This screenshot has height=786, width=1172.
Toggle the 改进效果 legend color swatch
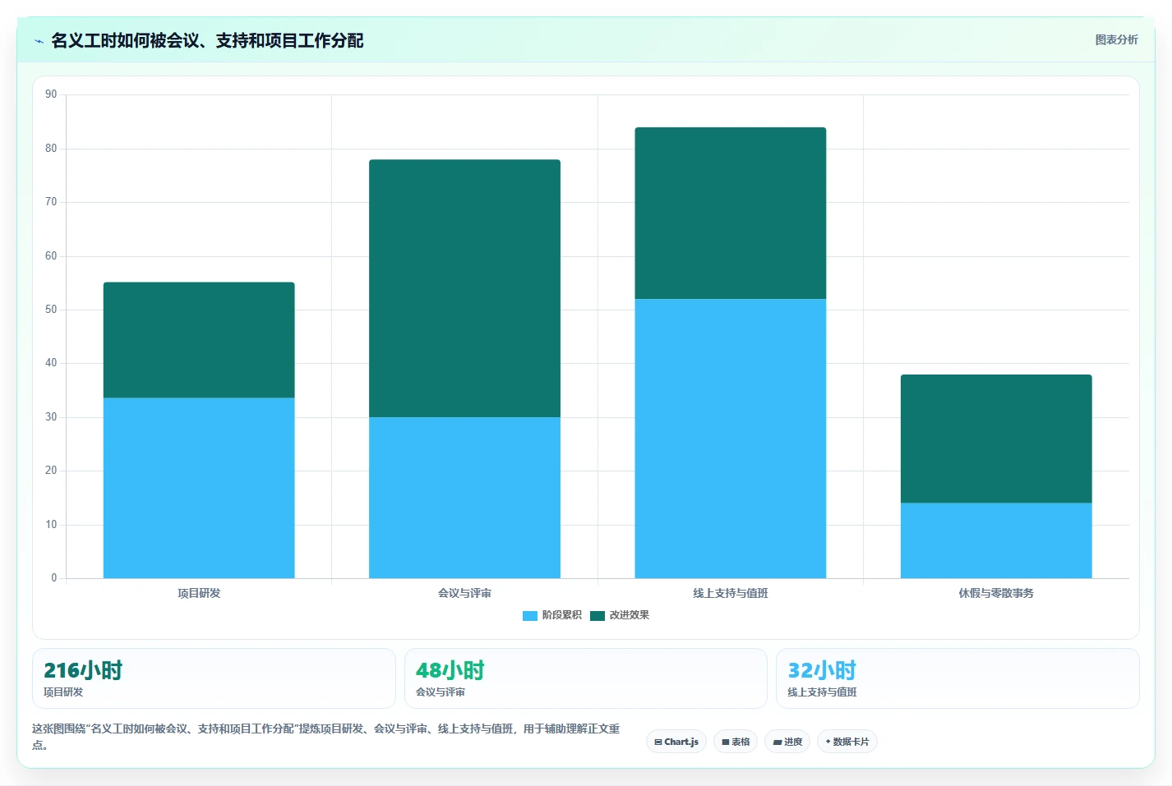(598, 615)
